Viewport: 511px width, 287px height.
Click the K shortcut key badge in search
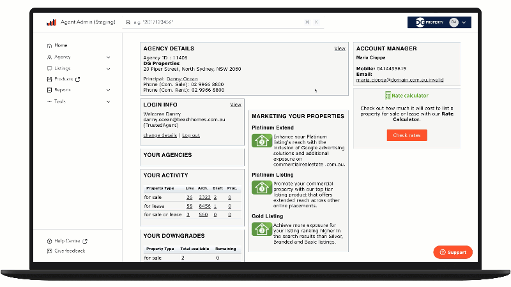click(316, 22)
